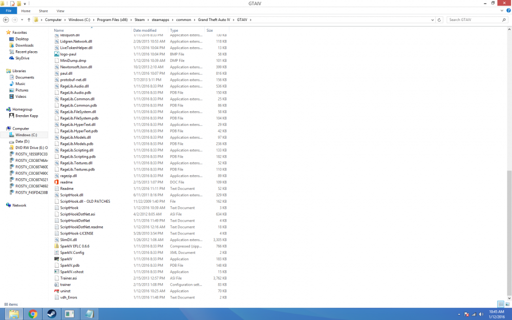Click the Back navigation arrow

pos(6,20)
